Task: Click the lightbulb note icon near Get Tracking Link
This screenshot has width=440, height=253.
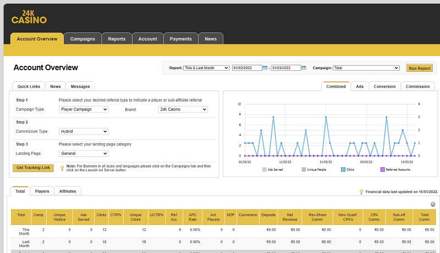Action: 62,168
